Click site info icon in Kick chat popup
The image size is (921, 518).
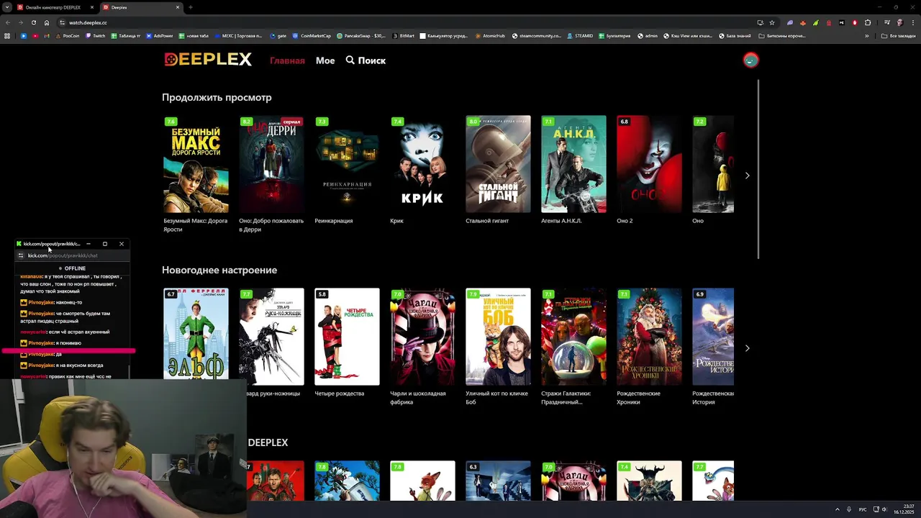[21, 255]
